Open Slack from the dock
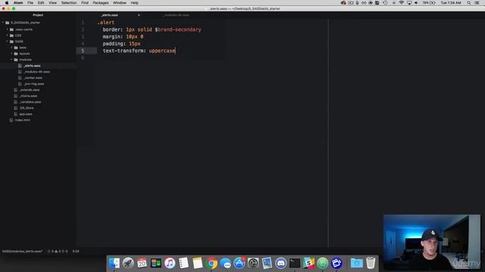 click(308, 263)
